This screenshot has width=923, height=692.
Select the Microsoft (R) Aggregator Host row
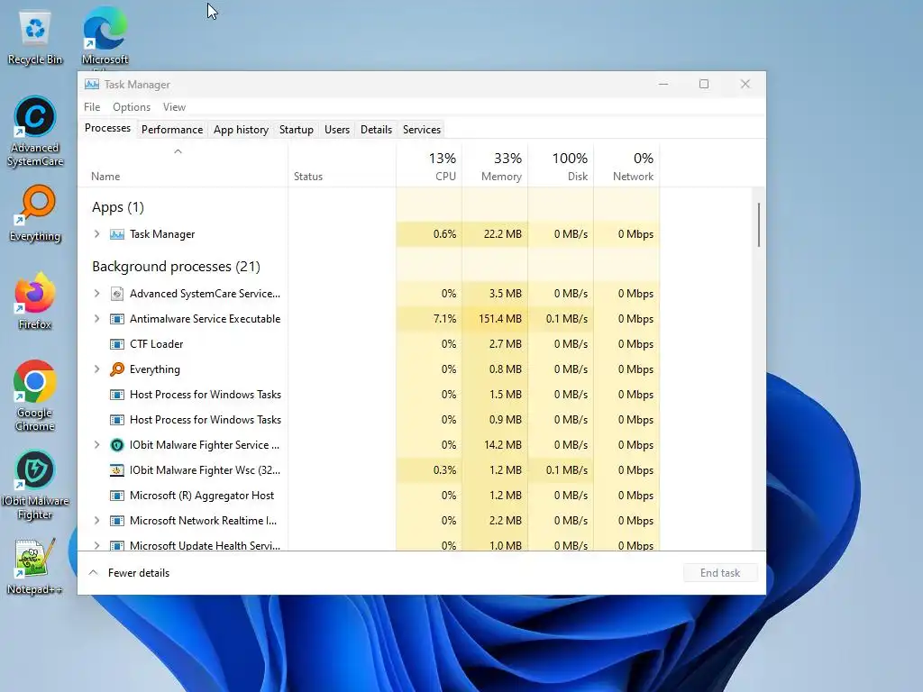pyautogui.click(x=369, y=496)
